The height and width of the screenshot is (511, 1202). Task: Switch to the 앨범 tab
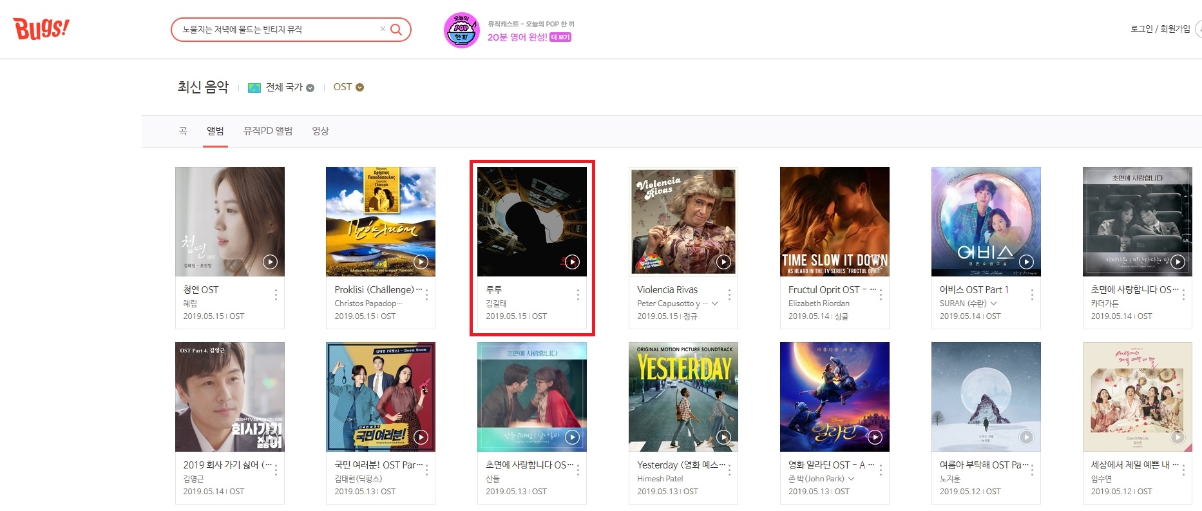[x=215, y=131]
